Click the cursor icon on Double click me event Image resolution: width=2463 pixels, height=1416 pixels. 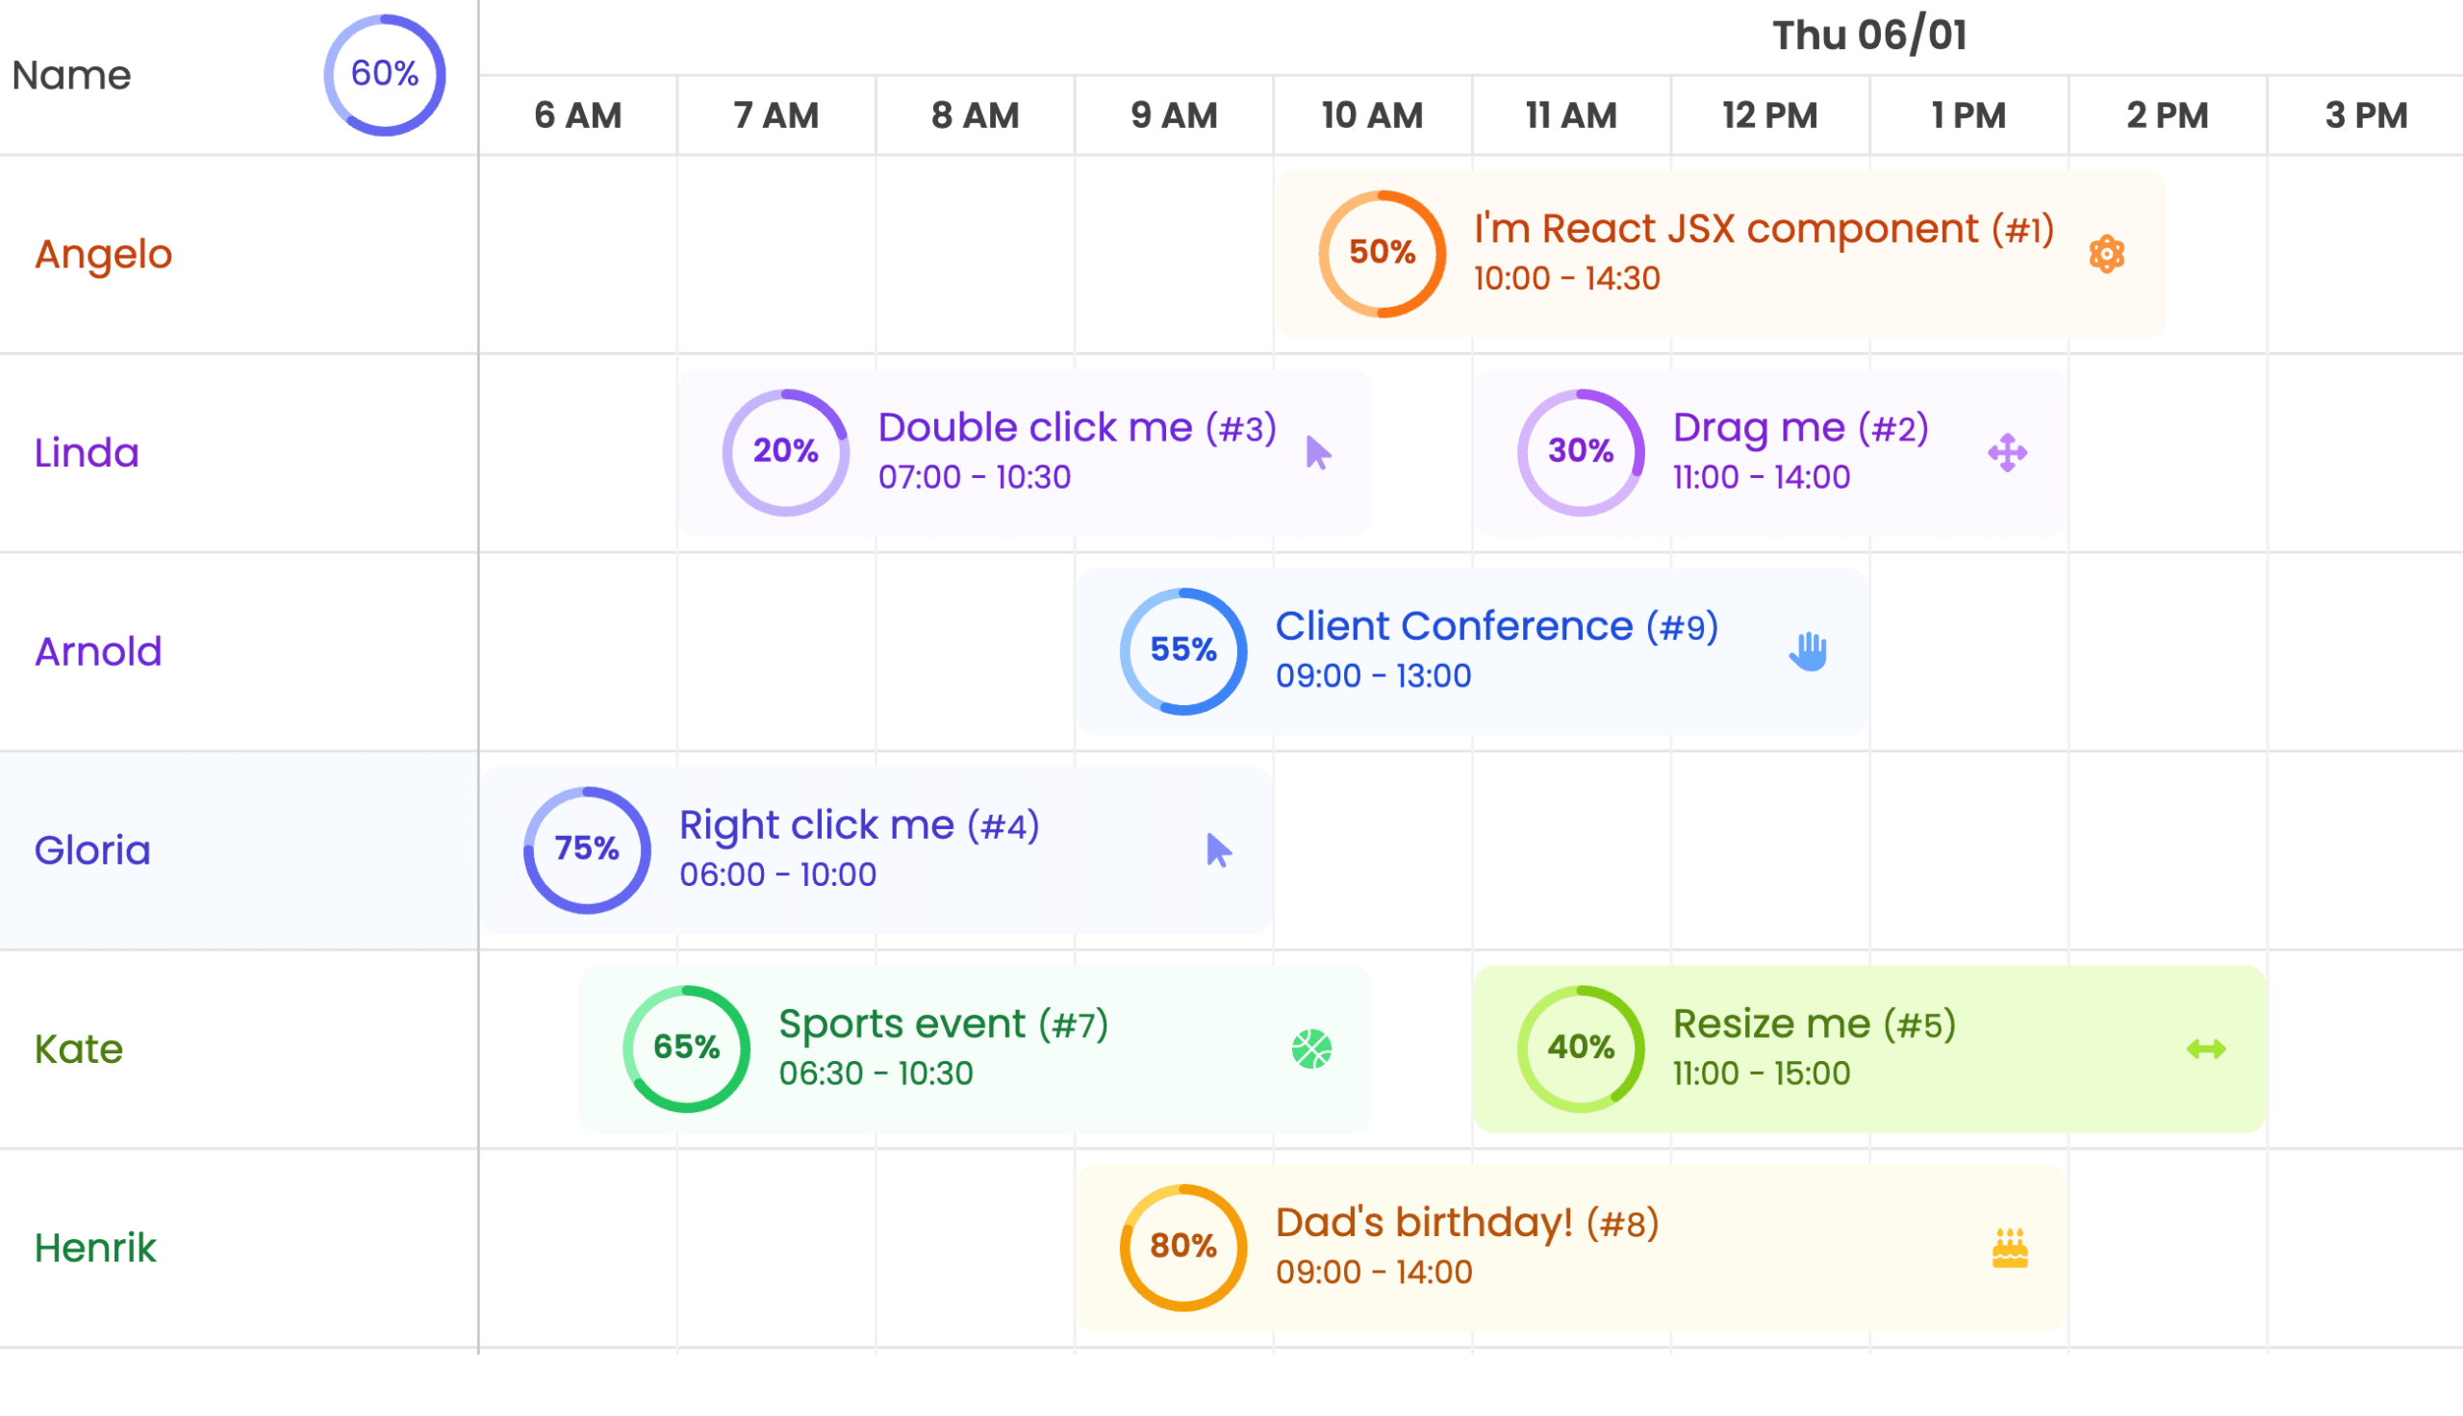click(1317, 453)
